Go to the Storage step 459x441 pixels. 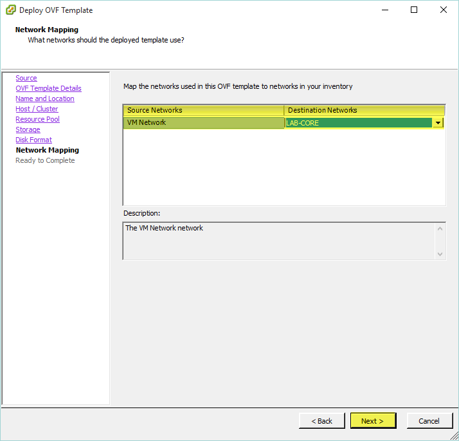28,129
